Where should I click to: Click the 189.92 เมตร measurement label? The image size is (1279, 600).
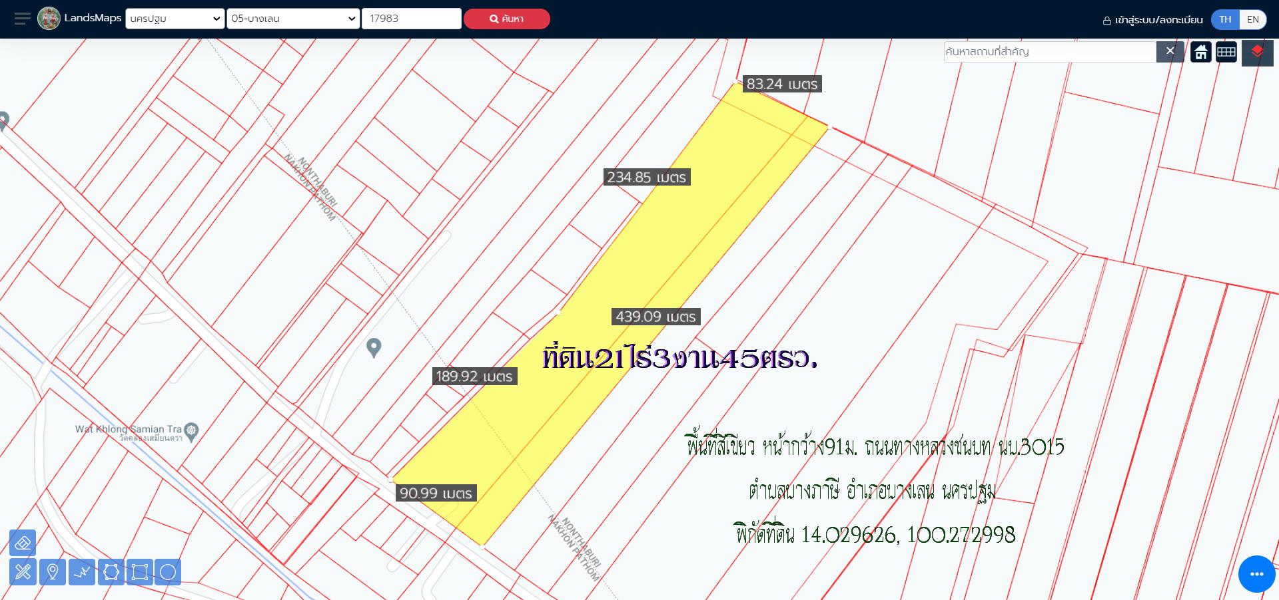pyautogui.click(x=474, y=376)
